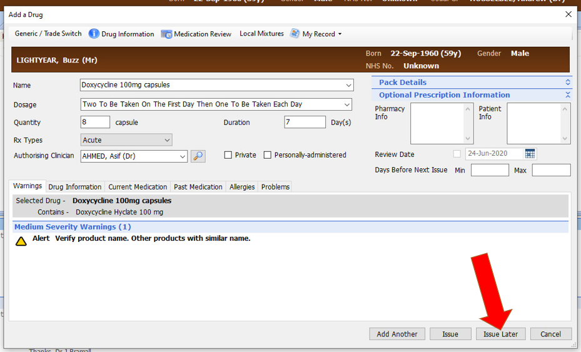
Task: Click the Issue Later button
Action: click(x=500, y=334)
